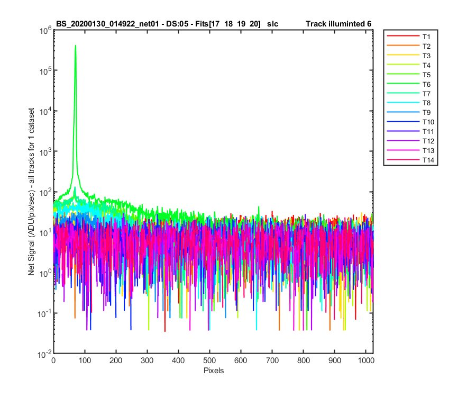Click x-axis tick label 800
This screenshot has height=397, width=476.
tap(303, 360)
